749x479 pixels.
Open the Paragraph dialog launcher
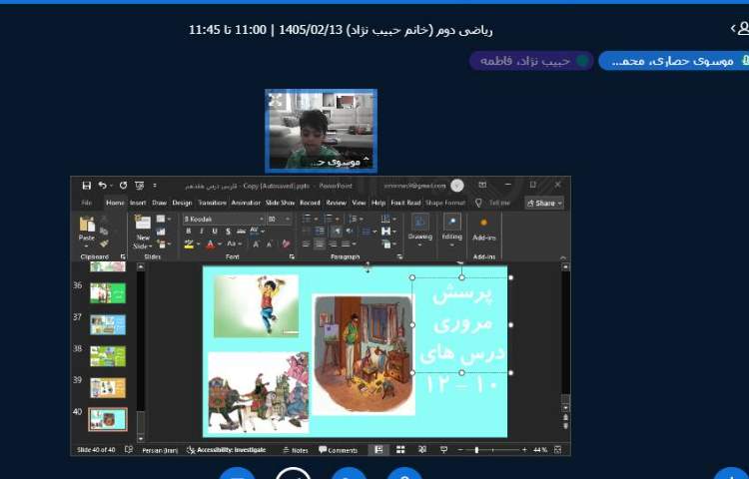(399, 257)
